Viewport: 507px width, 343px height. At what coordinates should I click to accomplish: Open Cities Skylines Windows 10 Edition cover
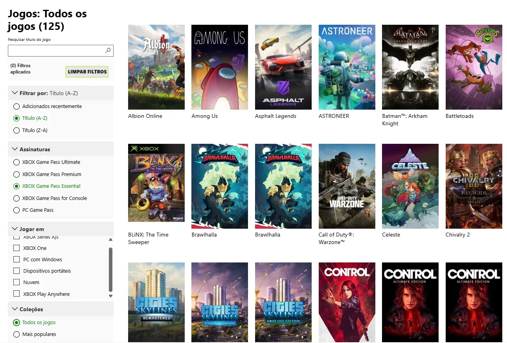[x=220, y=303]
